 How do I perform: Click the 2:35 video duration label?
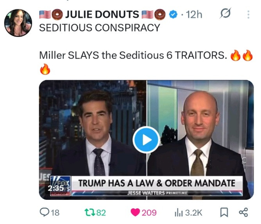click(56, 188)
